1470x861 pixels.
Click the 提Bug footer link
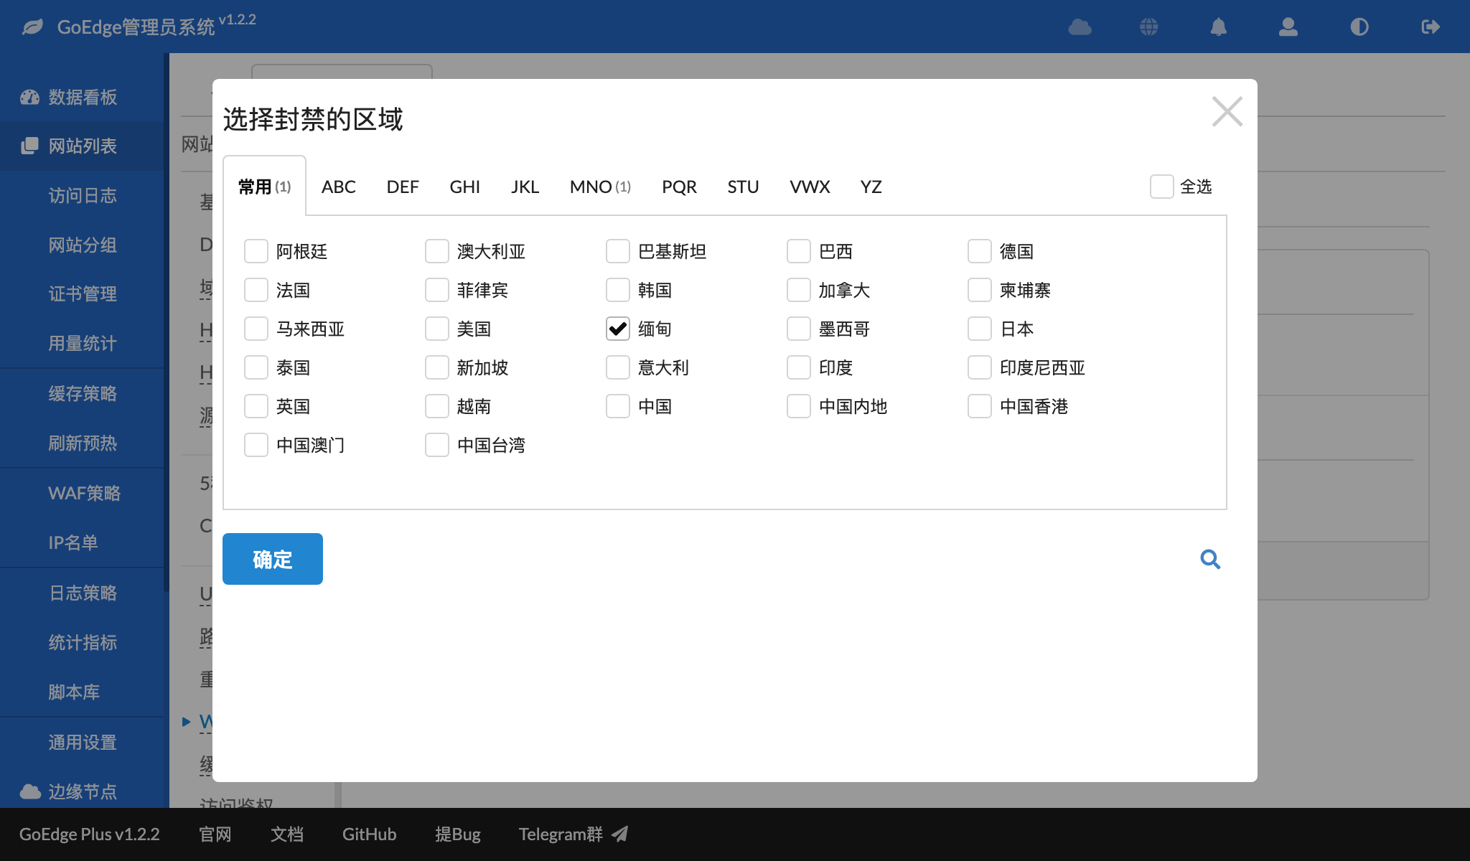tap(458, 834)
